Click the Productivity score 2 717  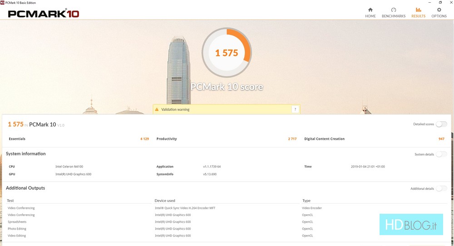click(292, 139)
